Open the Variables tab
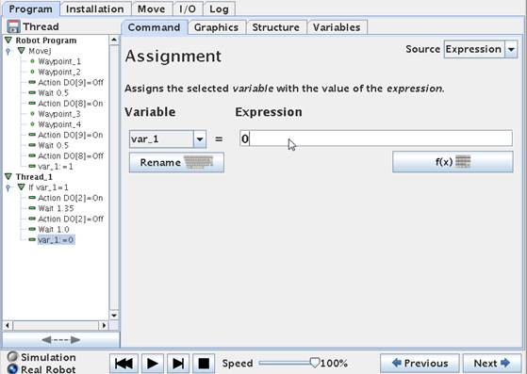This screenshot has height=374, width=527. pos(337,27)
